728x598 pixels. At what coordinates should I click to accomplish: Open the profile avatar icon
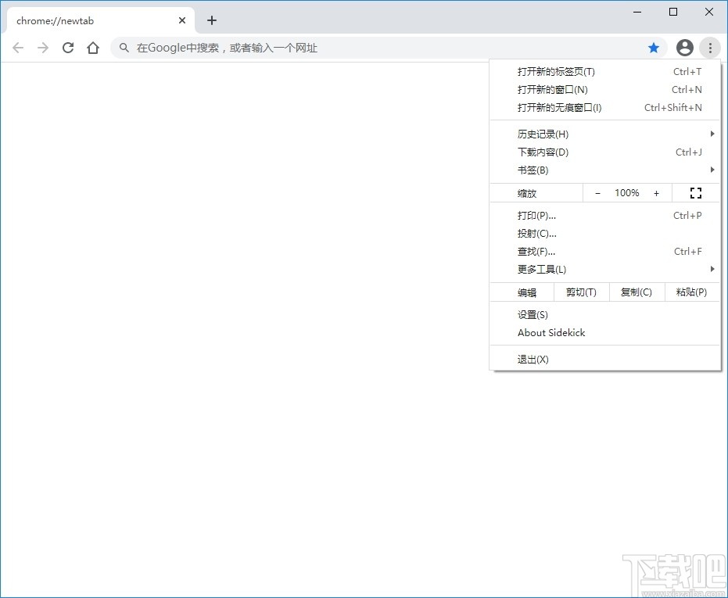pyautogui.click(x=684, y=48)
